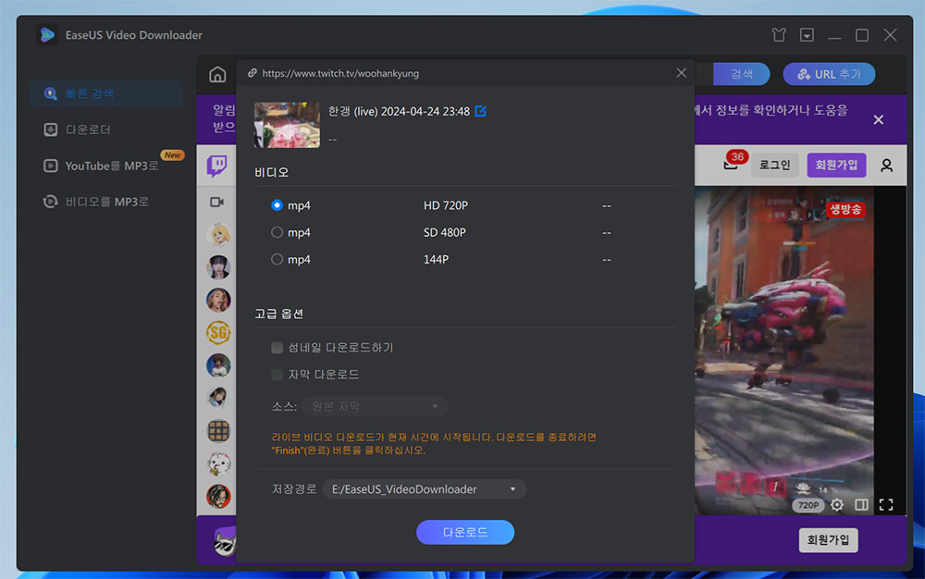Open the red-haired glasses avatar channel
Viewport: 925px width, 579px height.
tap(218, 497)
